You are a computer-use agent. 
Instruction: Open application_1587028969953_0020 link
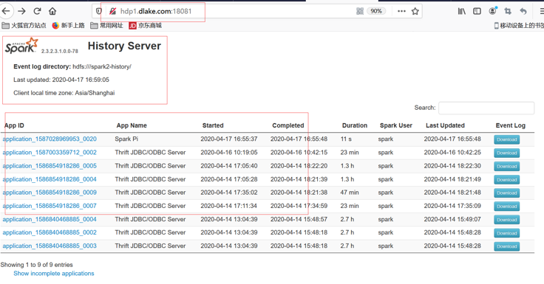[x=50, y=139]
